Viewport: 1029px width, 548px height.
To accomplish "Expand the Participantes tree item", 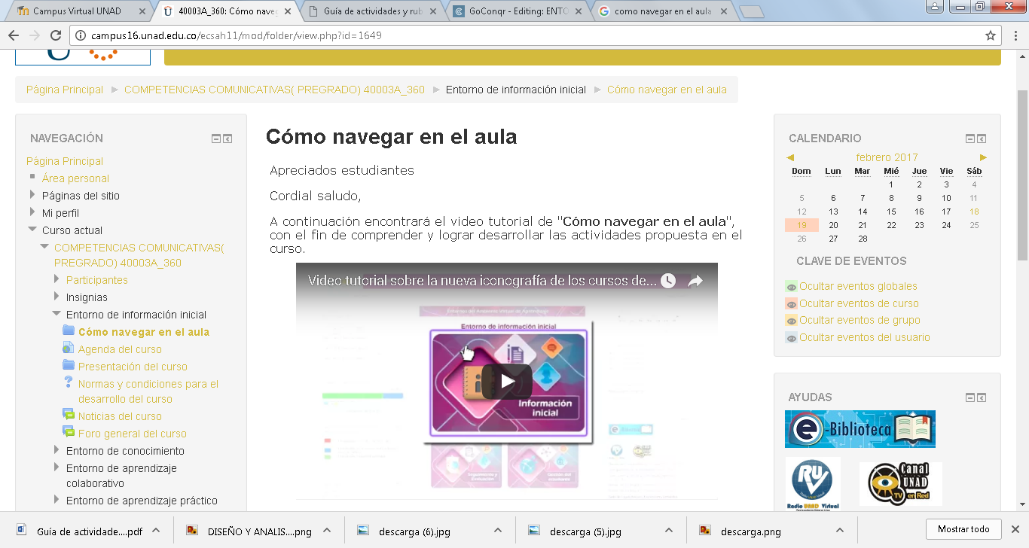I will 56,279.
